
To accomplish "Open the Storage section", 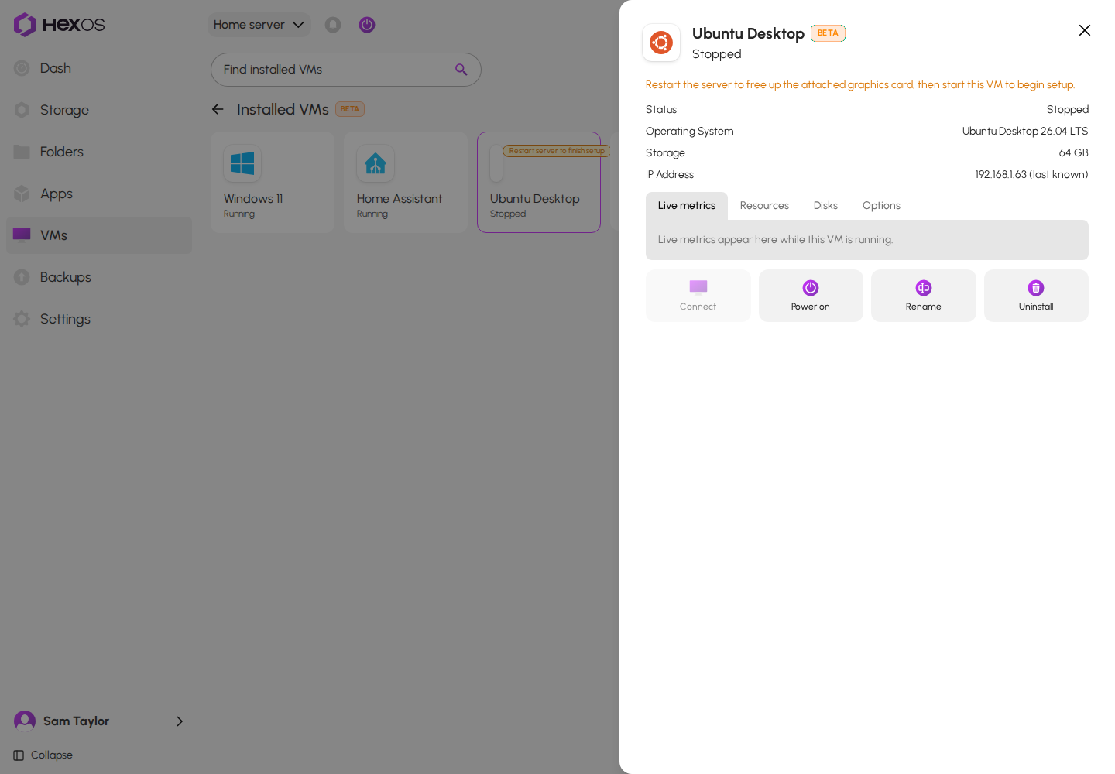I will 99,110.
